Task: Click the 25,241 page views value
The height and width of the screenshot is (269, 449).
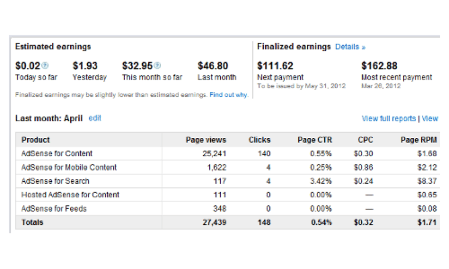Action: (x=214, y=154)
